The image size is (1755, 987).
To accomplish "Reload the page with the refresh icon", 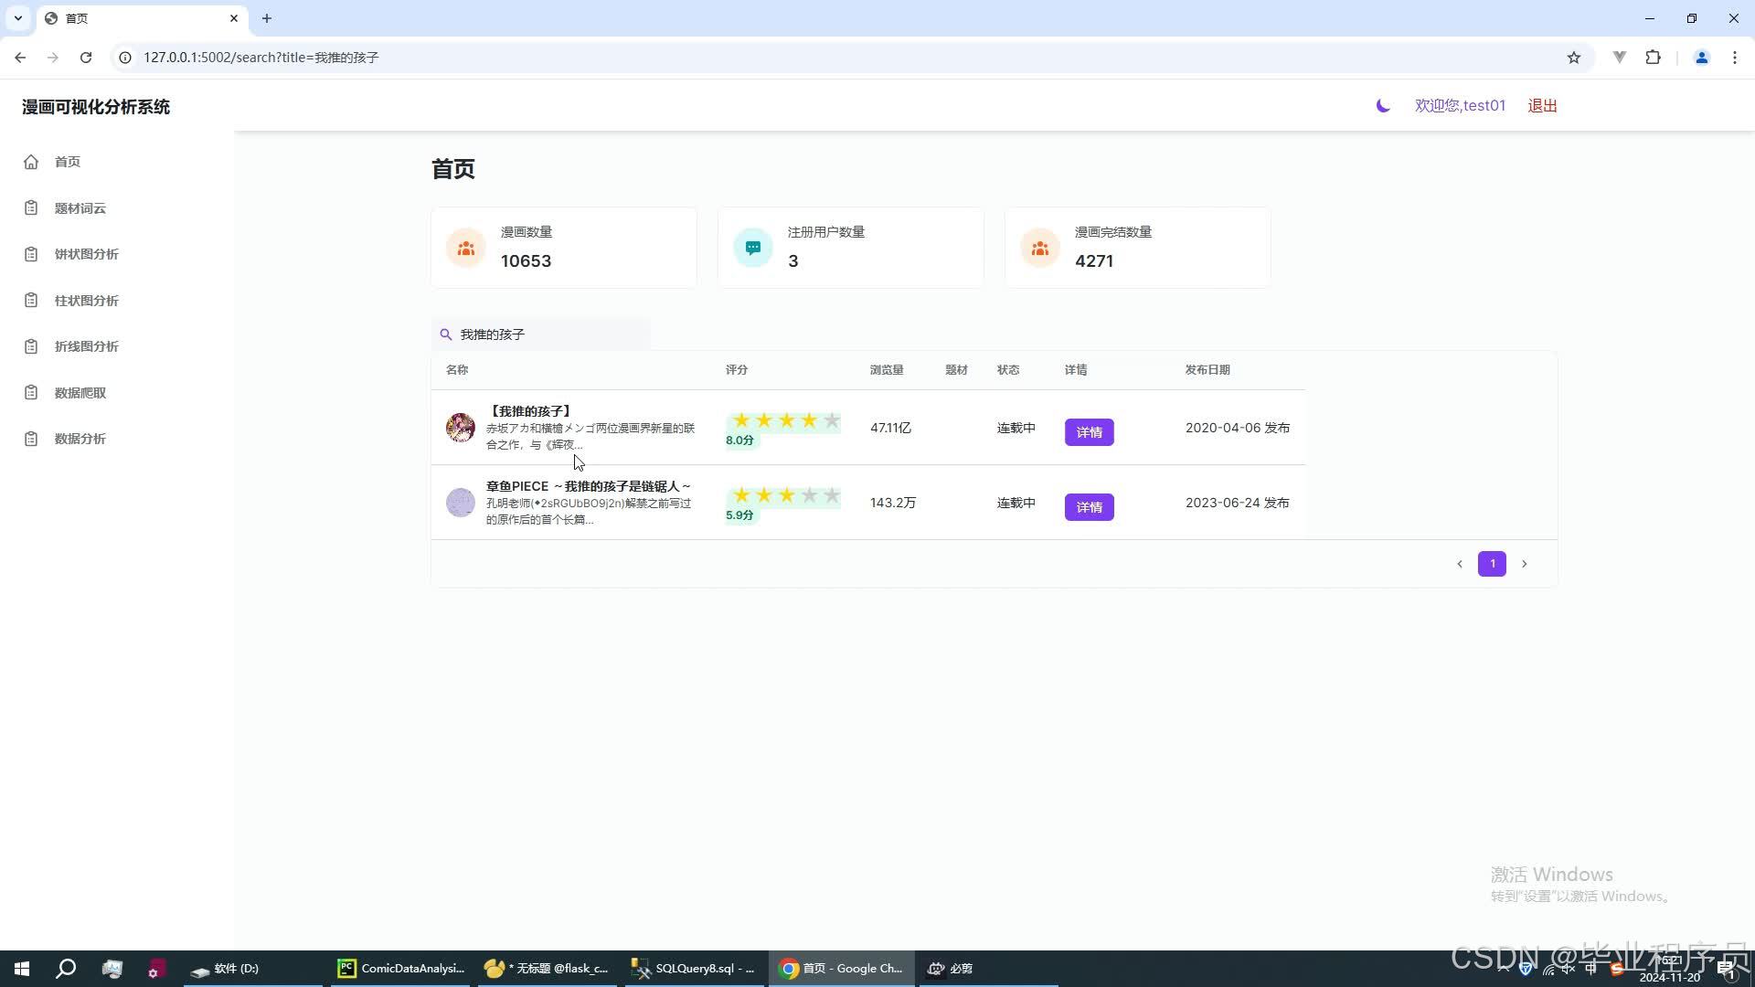I will click(86, 58).
